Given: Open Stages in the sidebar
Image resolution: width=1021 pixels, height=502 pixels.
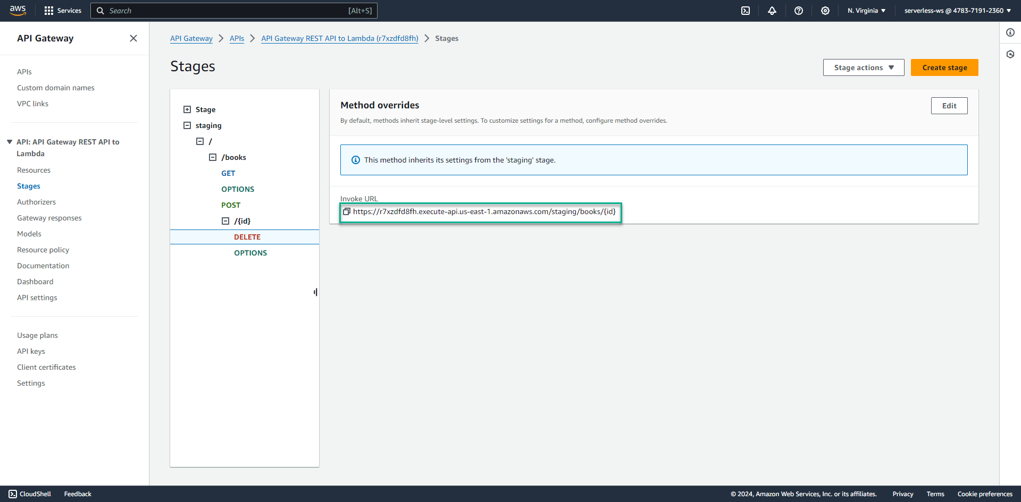Looking at the screenshot, I should [29, 186].
